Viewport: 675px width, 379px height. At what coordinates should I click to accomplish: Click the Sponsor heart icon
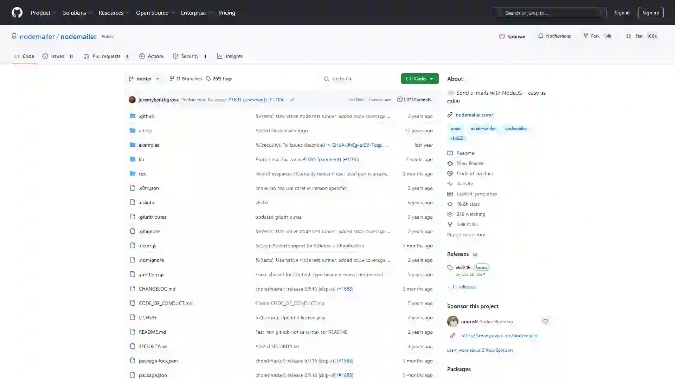(502, 36)
